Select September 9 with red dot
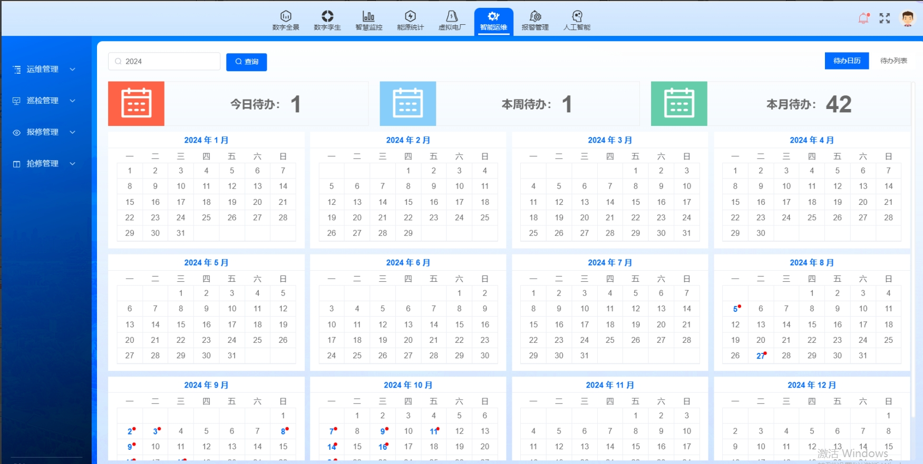923x464 pixels. click(130, 447)
